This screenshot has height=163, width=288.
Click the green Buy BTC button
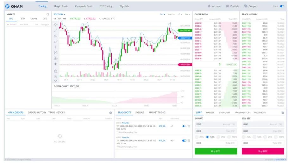coord(216,151)
